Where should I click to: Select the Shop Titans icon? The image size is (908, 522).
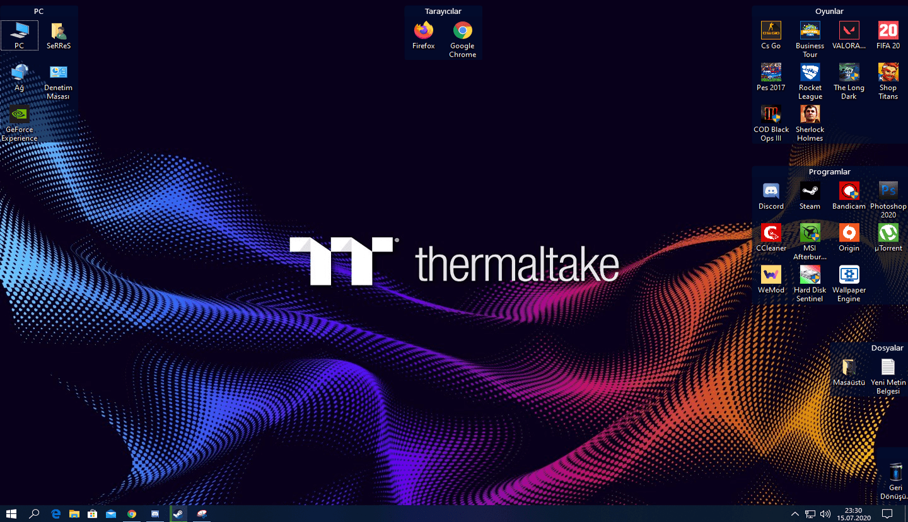point(888,82)
